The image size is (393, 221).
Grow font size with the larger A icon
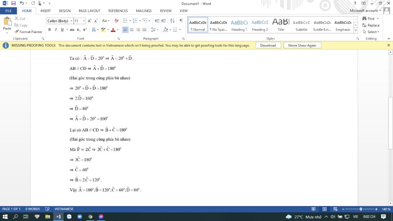tap(89, 21)
